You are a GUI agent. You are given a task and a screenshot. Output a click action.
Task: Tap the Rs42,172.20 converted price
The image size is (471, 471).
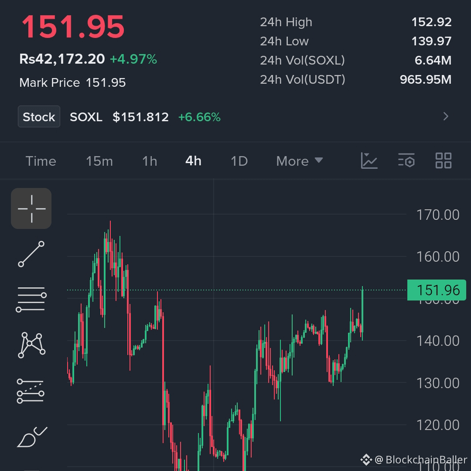pos(62,59)
